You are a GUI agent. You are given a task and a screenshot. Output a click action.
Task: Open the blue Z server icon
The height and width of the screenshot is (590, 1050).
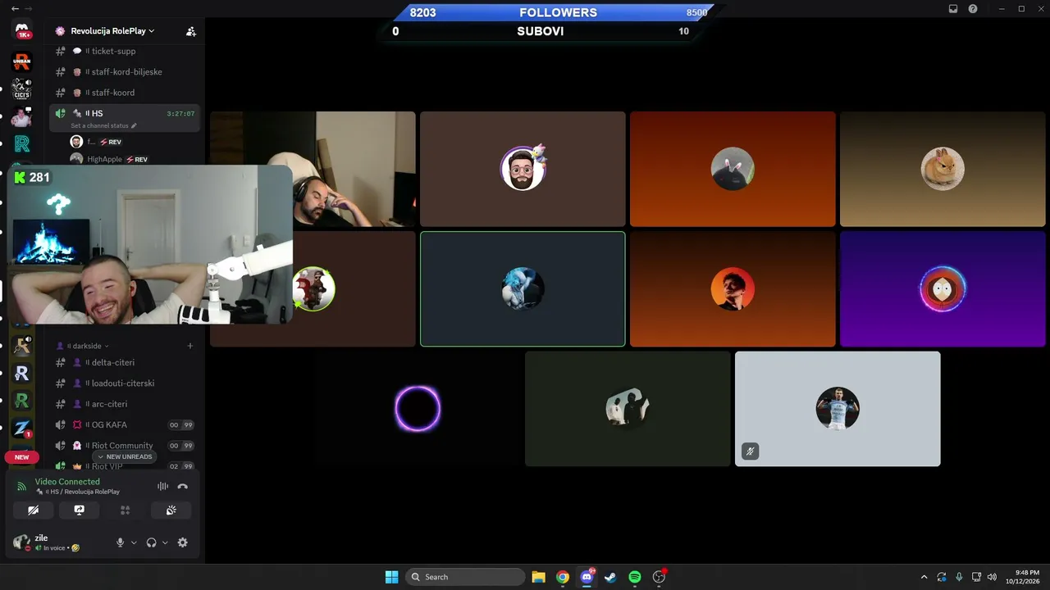pos(22,429)
